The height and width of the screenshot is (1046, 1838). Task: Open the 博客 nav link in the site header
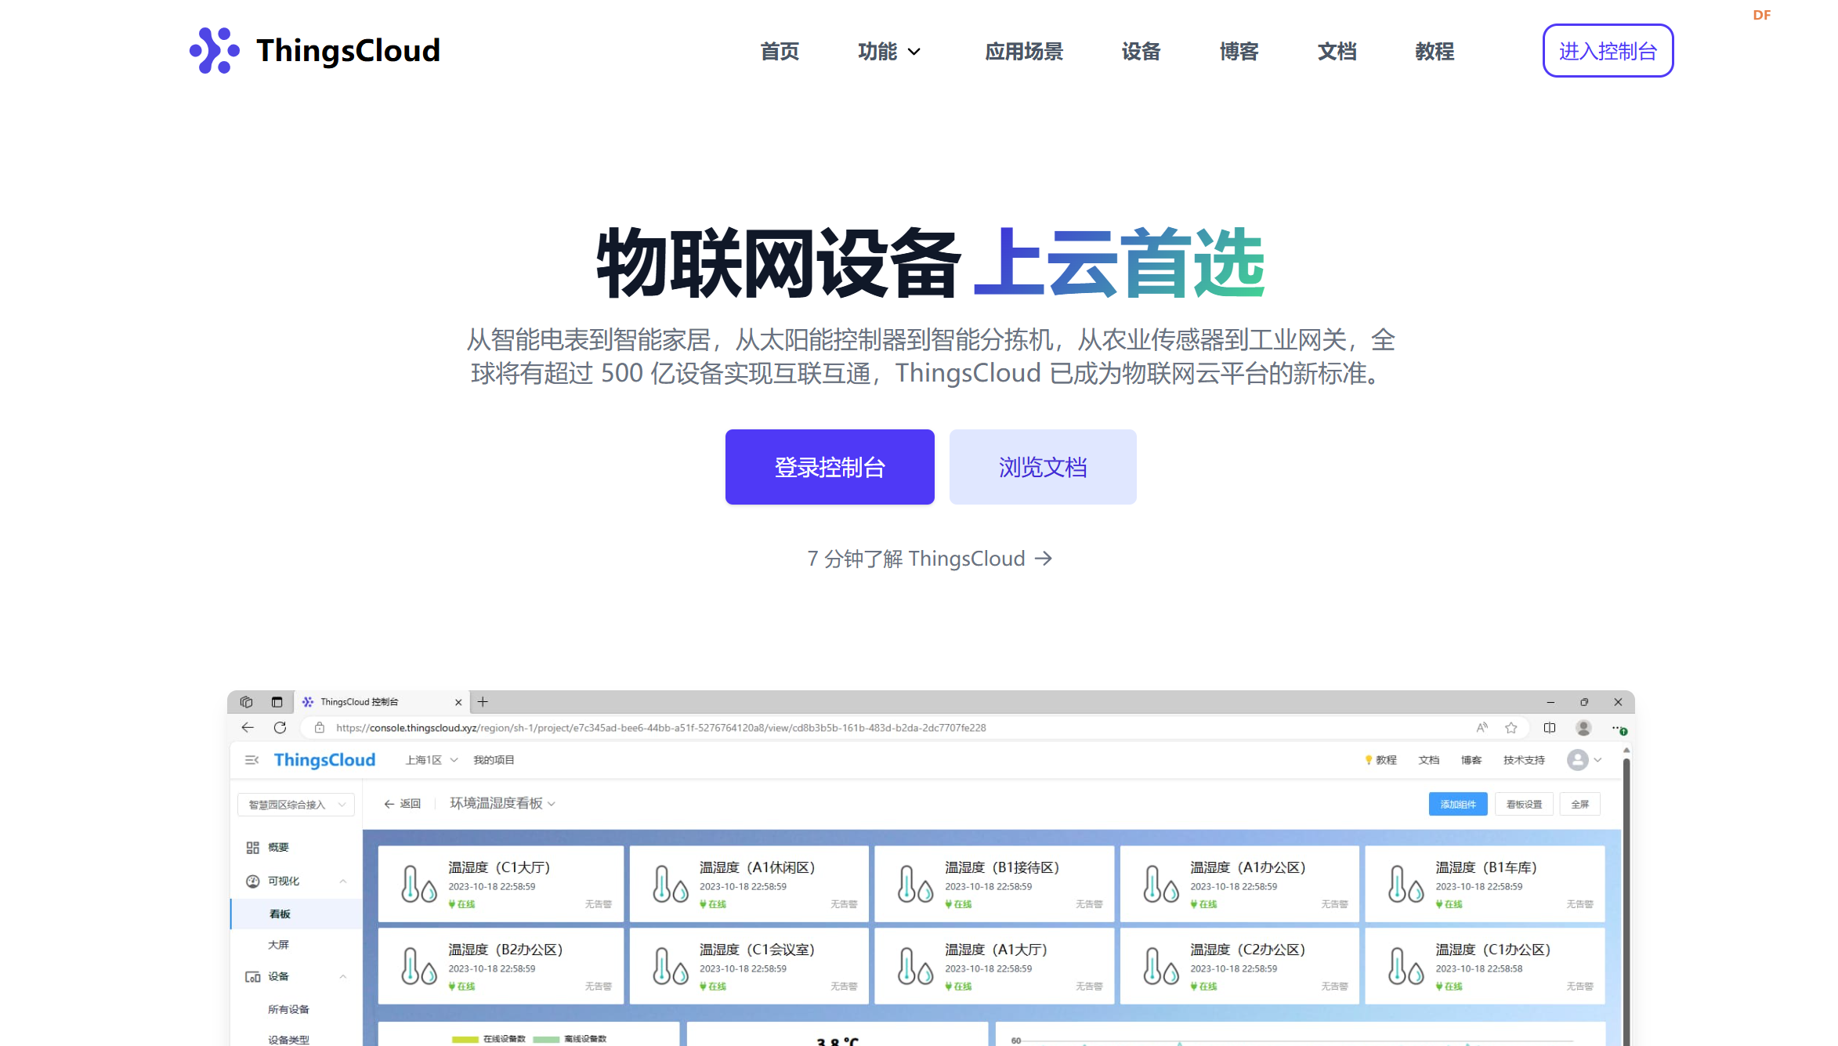click(x=1239, y=52)
